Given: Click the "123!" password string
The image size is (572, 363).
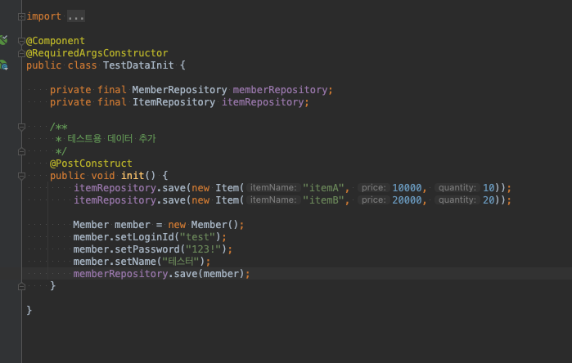Looking at the screenshot, I should pyautogui.click(x=203, y=249).
